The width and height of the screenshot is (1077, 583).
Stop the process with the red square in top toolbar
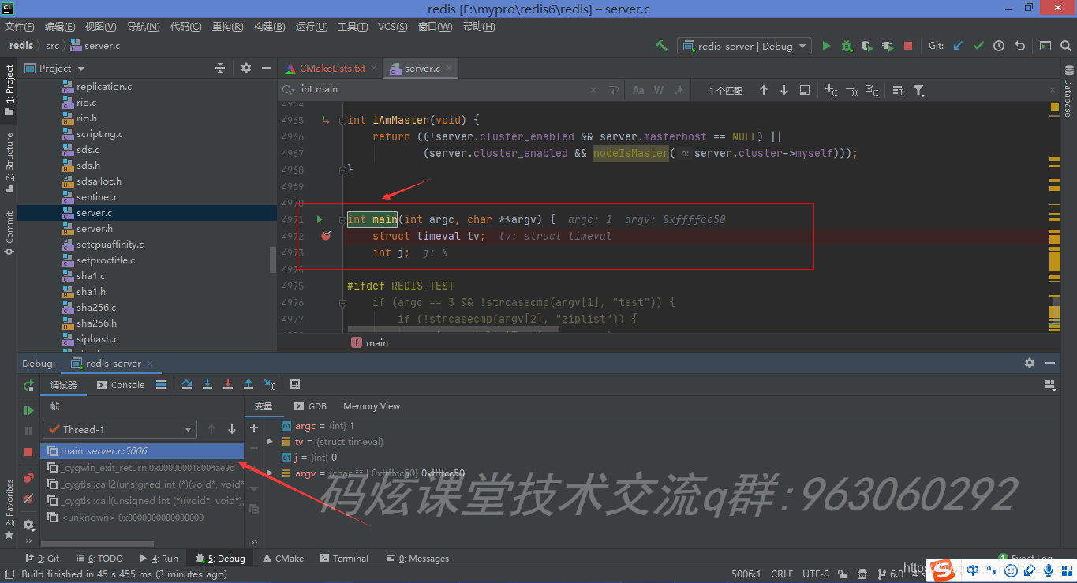coord(907,46)
